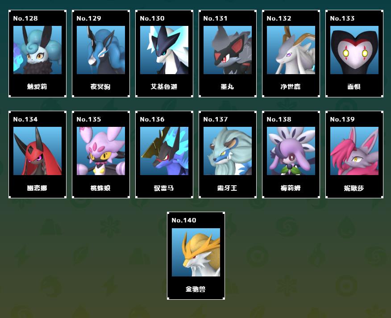391x318 pixels.
Task: Open the No.131 墨丸 entry
Action: click(228, 54)
